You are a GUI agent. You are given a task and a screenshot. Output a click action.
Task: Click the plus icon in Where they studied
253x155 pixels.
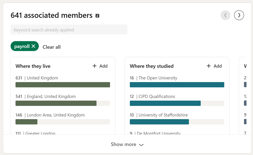tap(209, 66)
